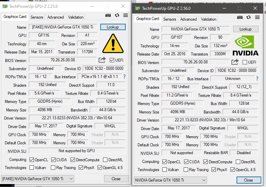Switch to Sensors tab in GPU-Z 2.56.0
266x187 pixels.
(170, 19)
